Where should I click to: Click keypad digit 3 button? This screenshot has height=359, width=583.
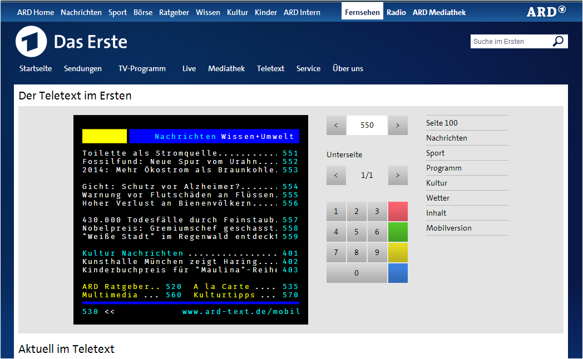tap(377, 211)
